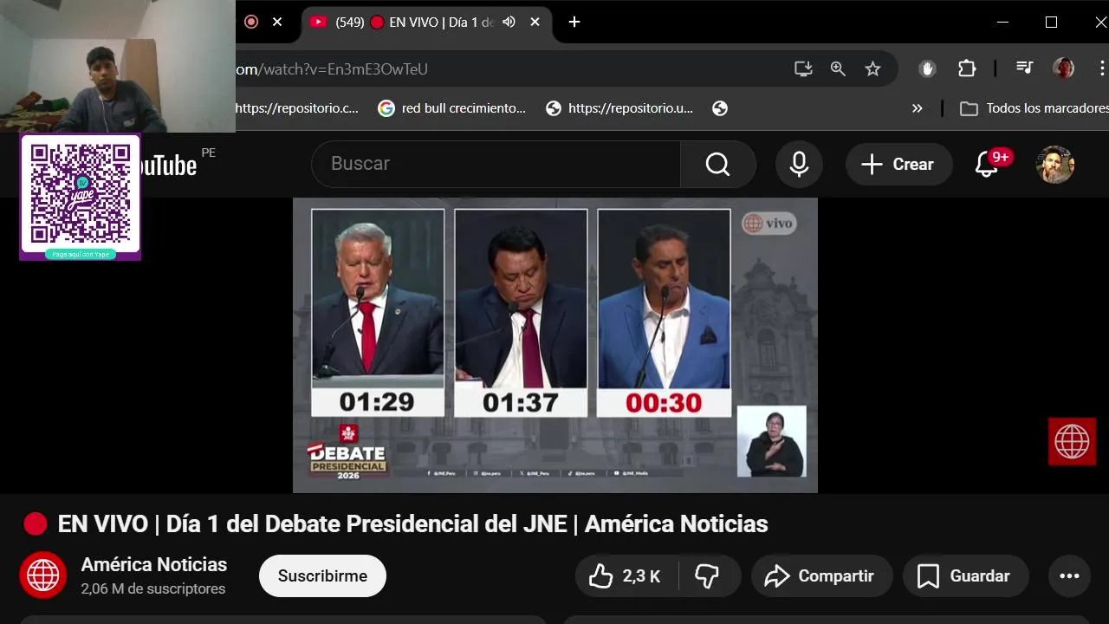Click the América globe watermark beside video
The image size is (1109, 624).
tap(1072, 441)
